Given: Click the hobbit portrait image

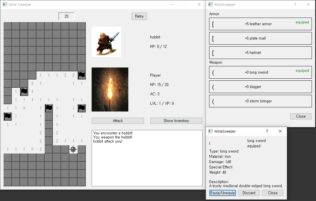Looking at the screenshot, I should point(106,42).
